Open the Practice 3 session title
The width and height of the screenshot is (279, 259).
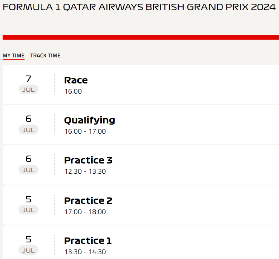(88, 160)
